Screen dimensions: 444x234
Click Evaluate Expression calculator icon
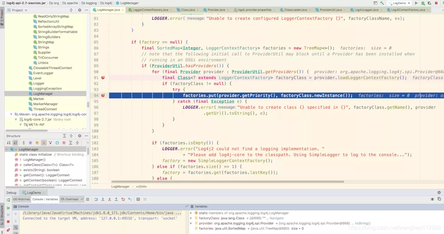[138, 199]
